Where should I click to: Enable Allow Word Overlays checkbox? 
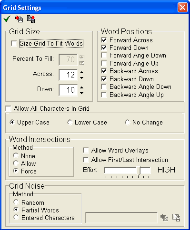(86, 150)
